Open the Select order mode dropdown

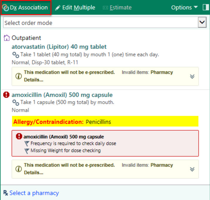coord(202,22)
